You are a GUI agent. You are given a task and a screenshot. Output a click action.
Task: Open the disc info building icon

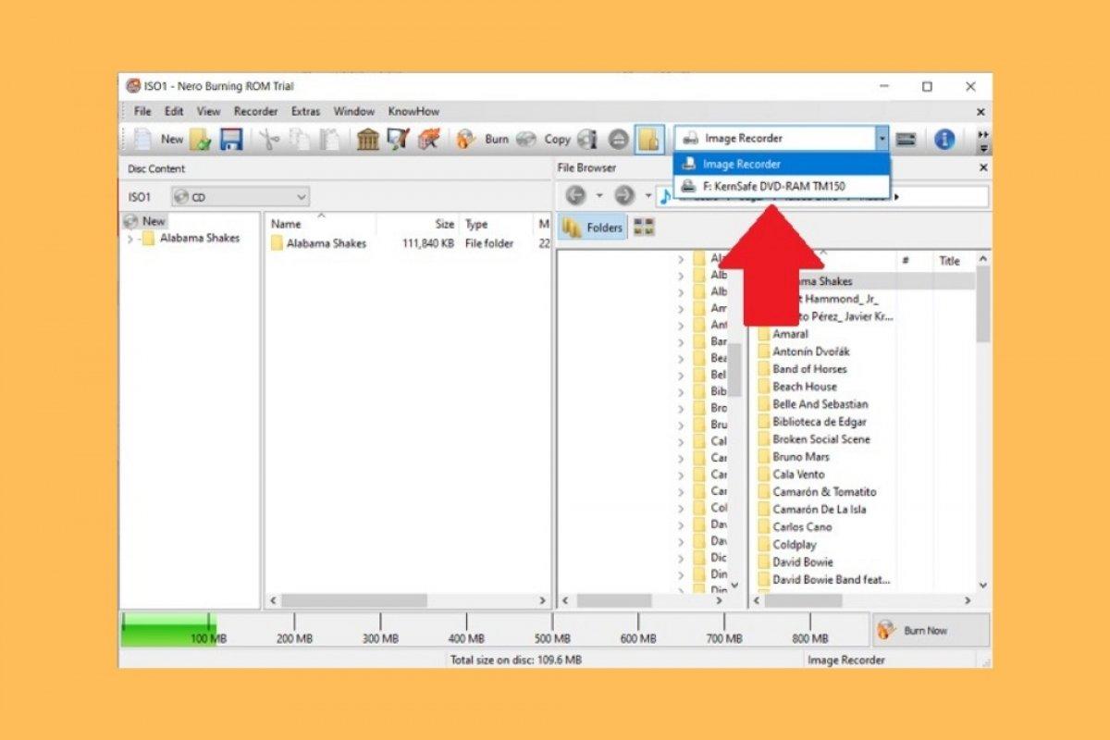(368, 140)
